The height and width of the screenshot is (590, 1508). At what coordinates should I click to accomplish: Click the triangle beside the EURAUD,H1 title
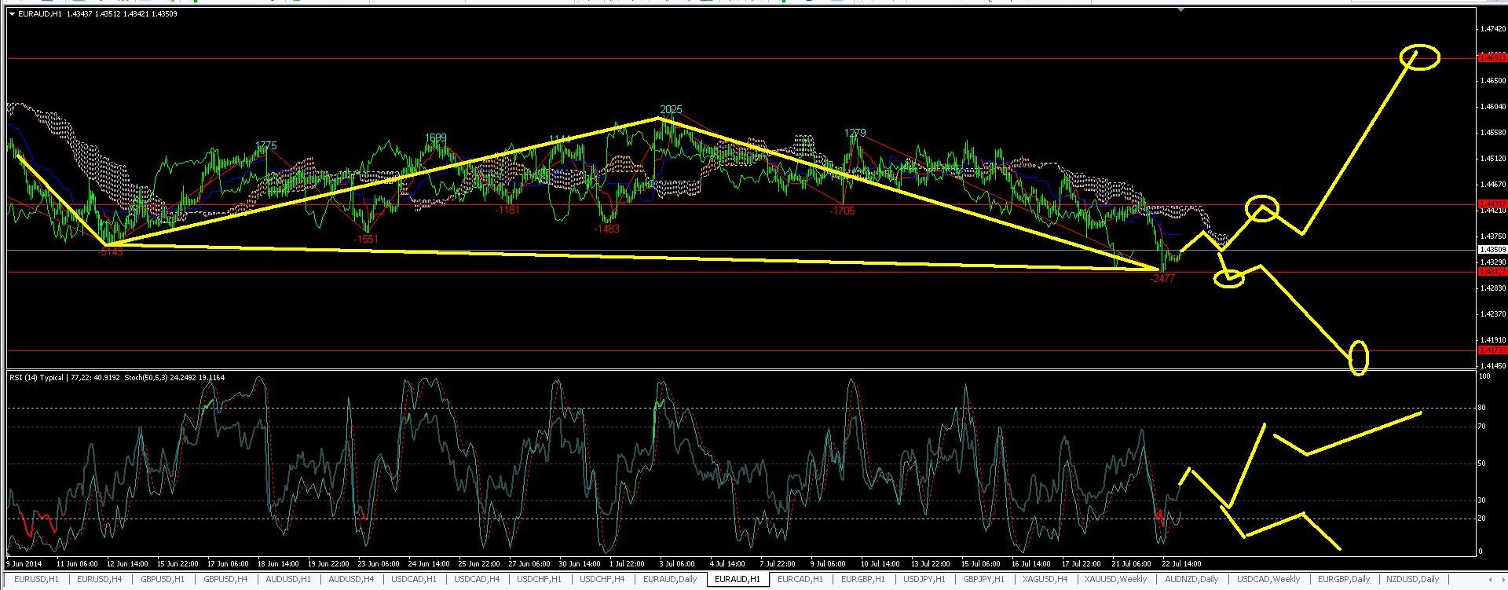point(10,14)
